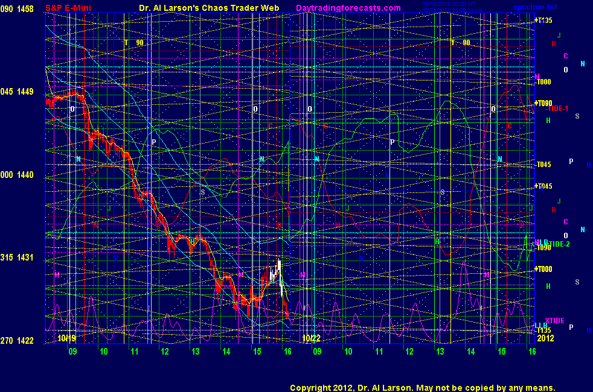Click the copyright notice at the bottom
This screenshot has height=392, width=593.
tap(422, 388)
